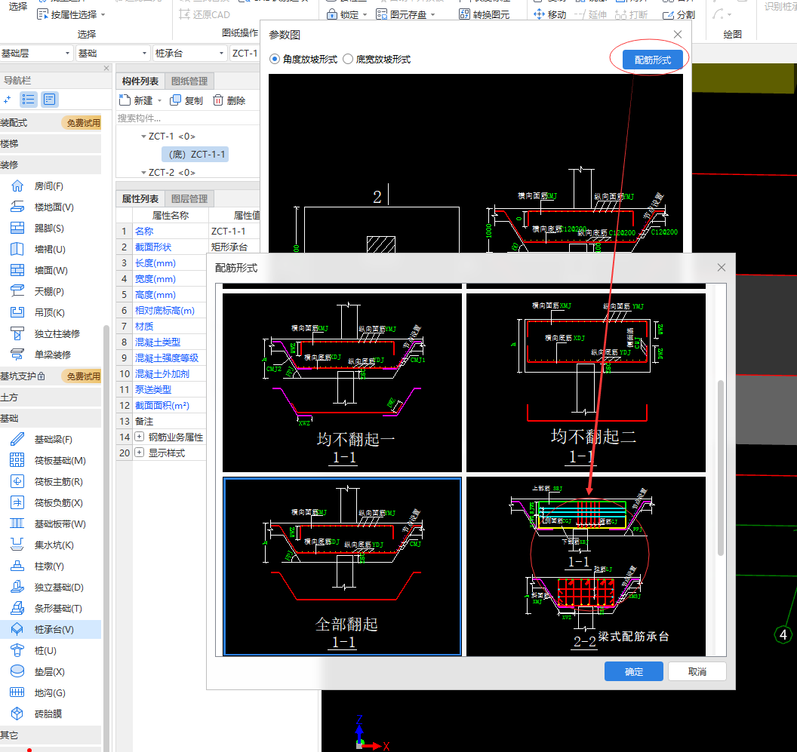Open the 图元存盘 dropdown arrow
The height and width of the screenshot is (752, 797).
click(433, 15)
